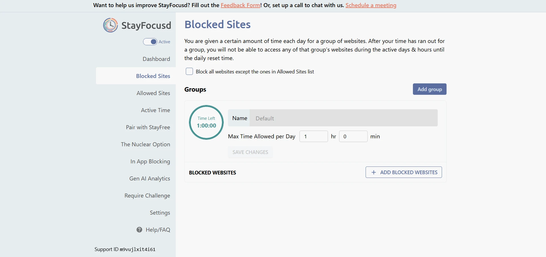Open The Nuclear Option
546x257 pixels.
point(146,144)
